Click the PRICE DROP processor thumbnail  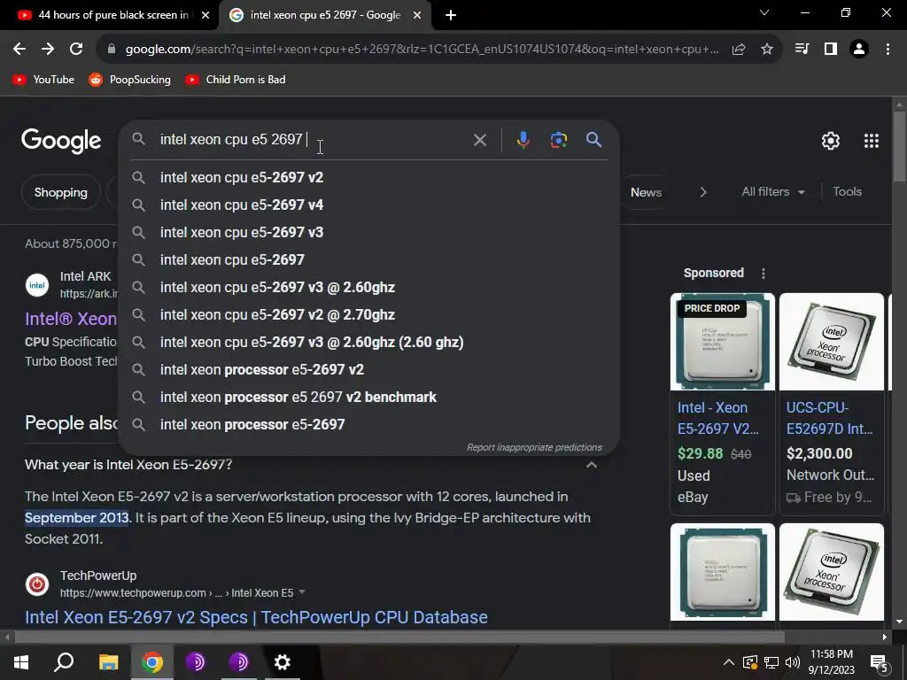click(x=723, y=342)
